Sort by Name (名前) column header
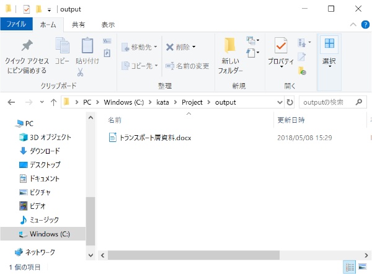The height and width of the screenshot is (274, 372). 115,120
